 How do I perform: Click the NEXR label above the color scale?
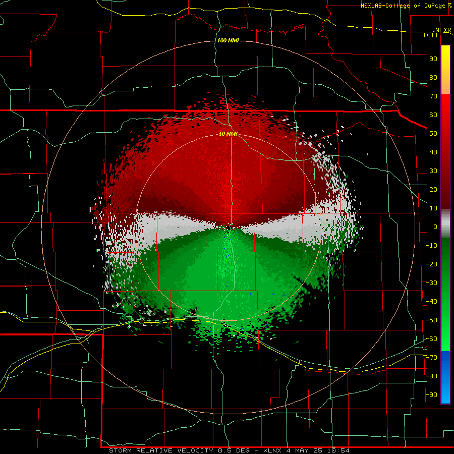point(443,30)
